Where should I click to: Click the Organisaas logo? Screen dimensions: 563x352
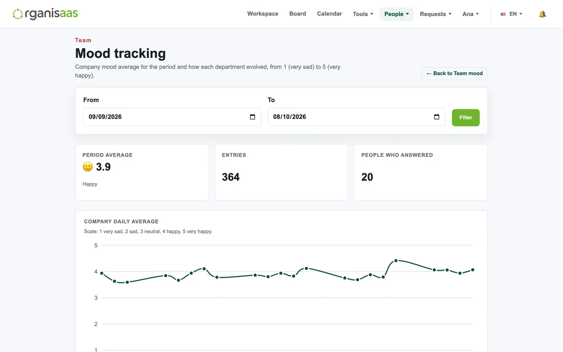click(45, 14)
